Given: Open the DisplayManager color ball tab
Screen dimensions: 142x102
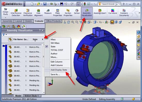Looking at the screenshot, I should coord(19,26).
